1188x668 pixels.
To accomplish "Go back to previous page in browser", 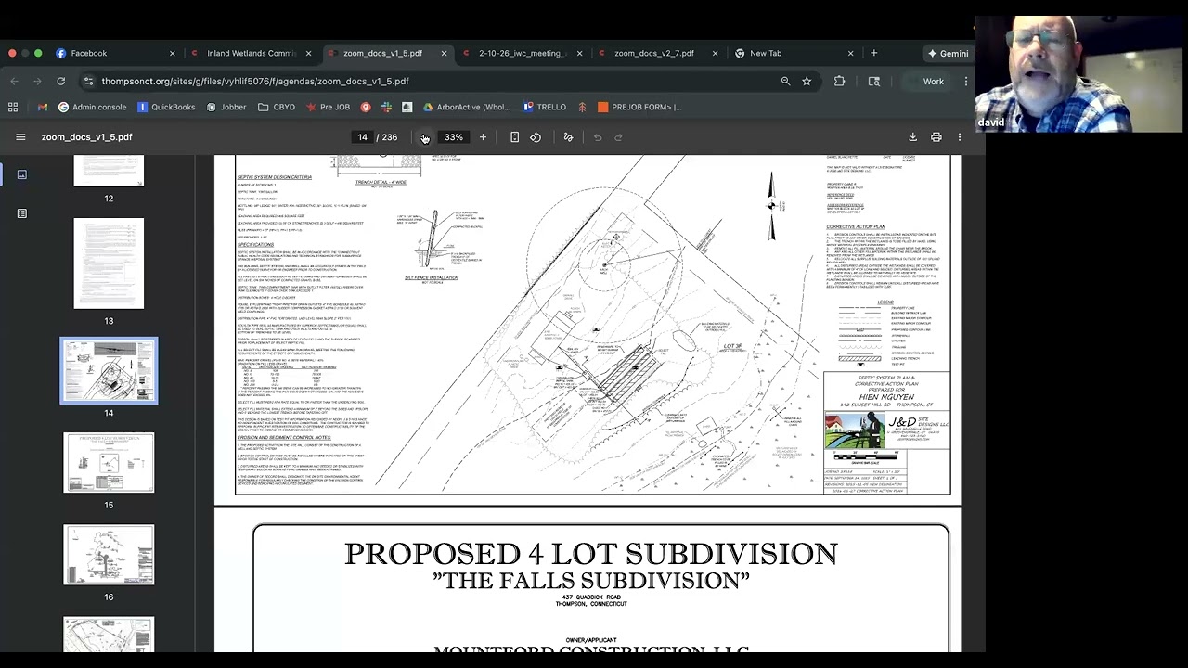I will click(14, 82).
